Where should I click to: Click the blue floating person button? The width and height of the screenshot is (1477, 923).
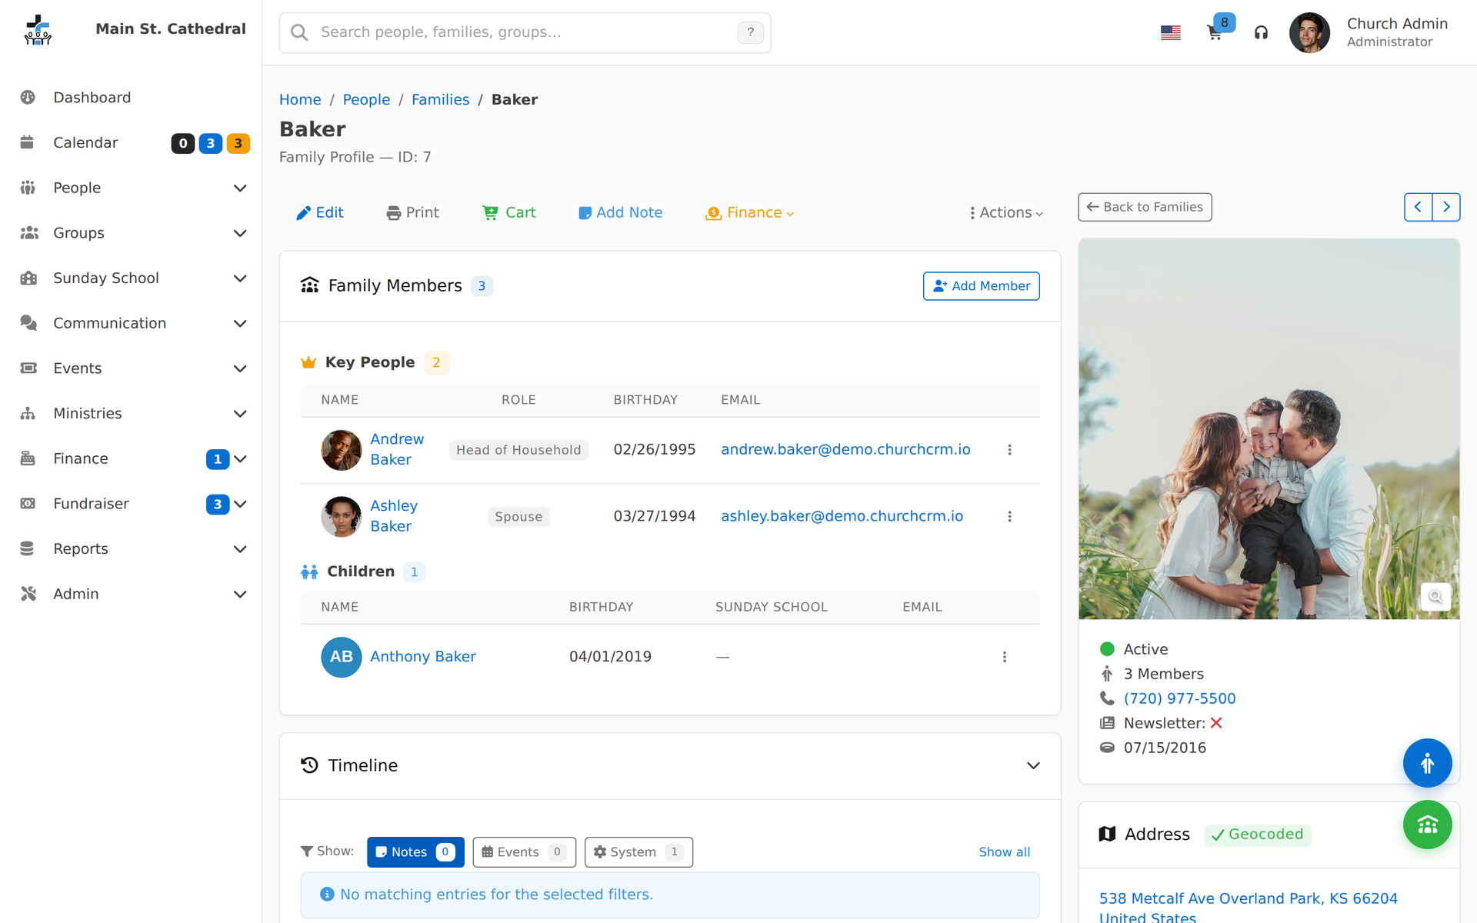[x=1427, y=763]
